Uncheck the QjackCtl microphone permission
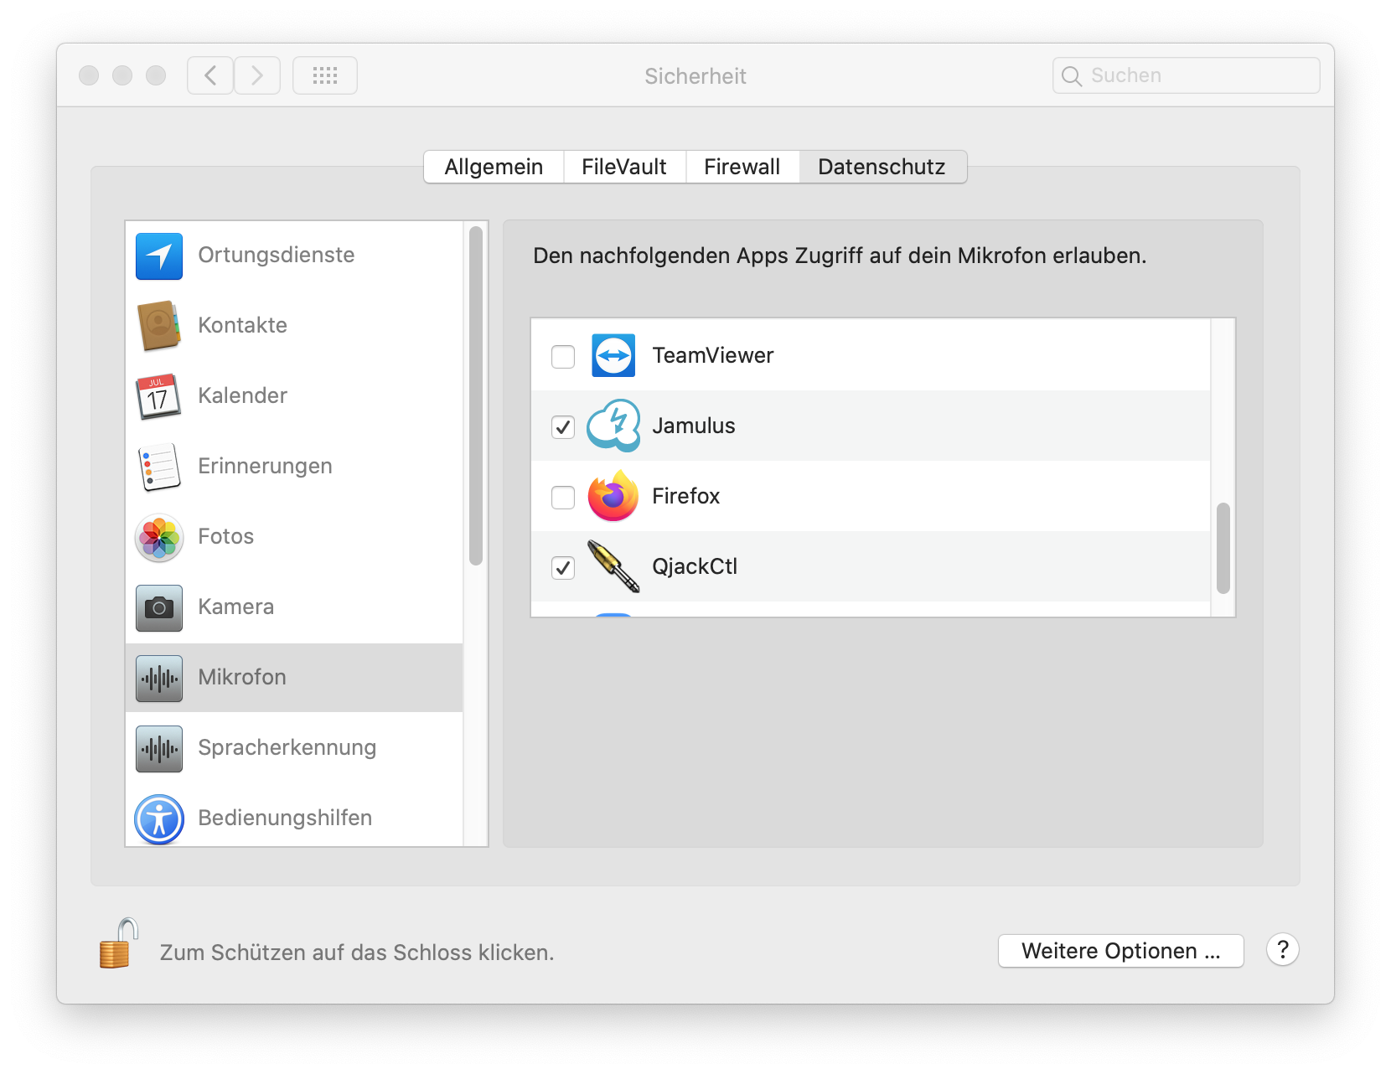This screenshot has width=1391, height=1074. click(x=563, y=568)
